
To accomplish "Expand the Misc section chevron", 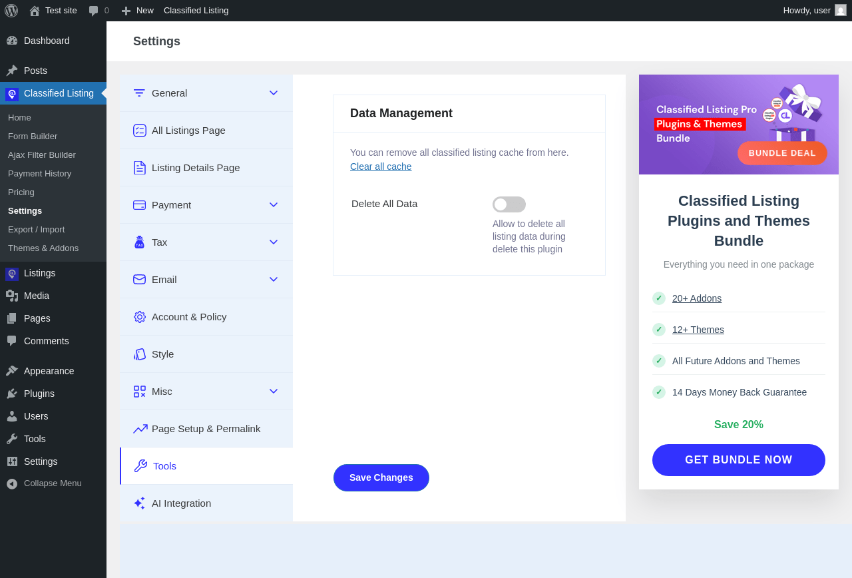I will coord(274,391).
